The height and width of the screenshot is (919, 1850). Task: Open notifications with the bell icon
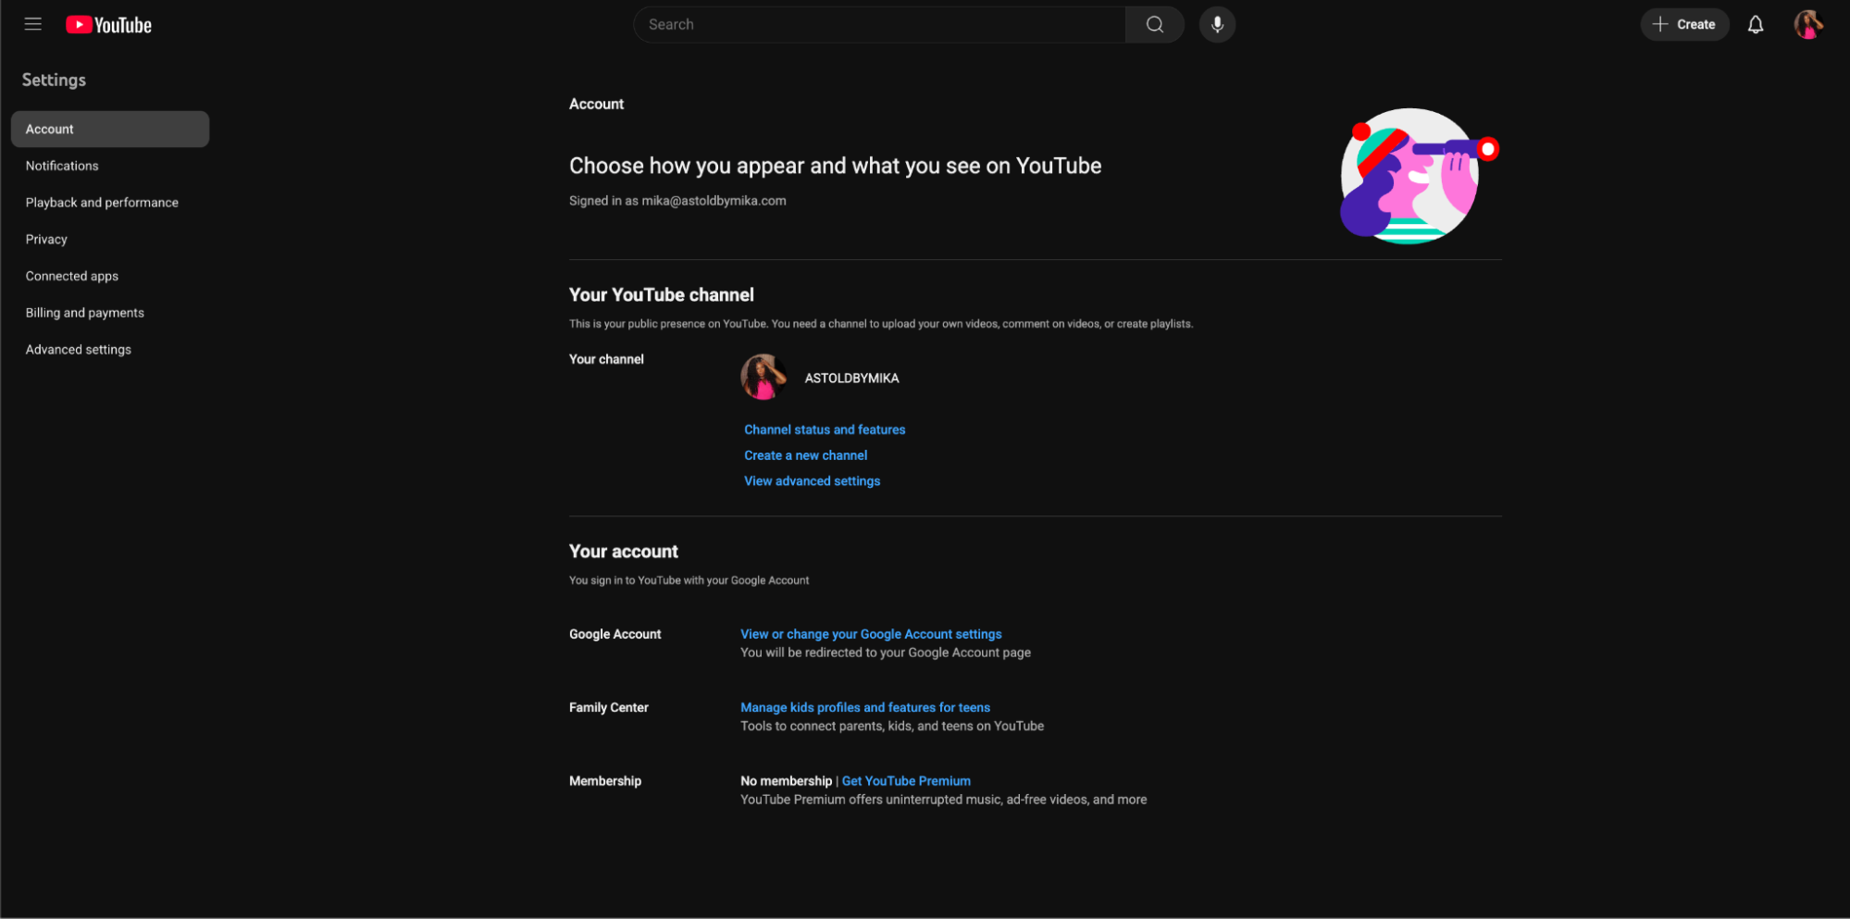(x=1755, y=24)
